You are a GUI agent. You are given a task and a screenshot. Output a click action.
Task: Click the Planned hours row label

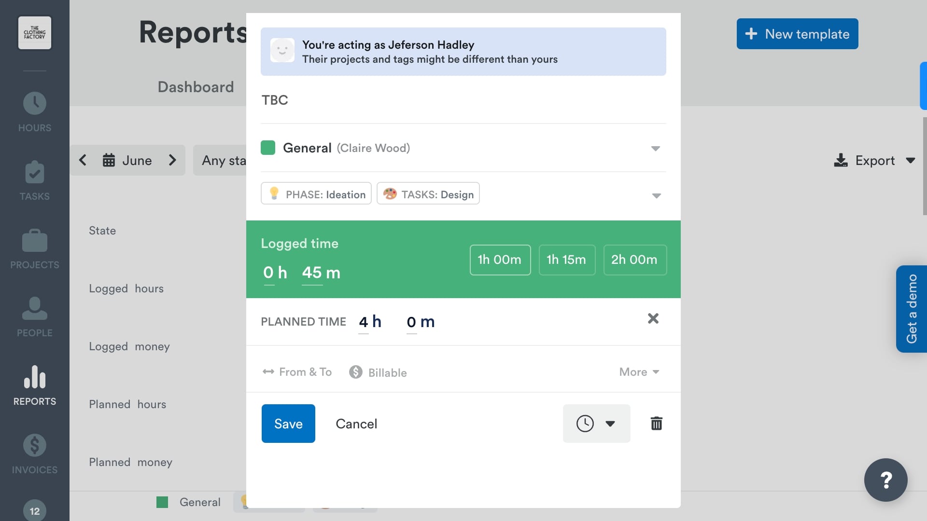(x=127, y=404)
